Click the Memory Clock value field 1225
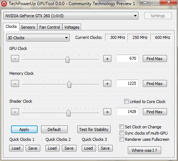This screenshot has height=161, width=178. (x=127, y=83)
